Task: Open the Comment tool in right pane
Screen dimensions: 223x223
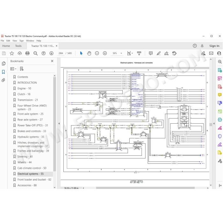Action: (x=220, y=95)
